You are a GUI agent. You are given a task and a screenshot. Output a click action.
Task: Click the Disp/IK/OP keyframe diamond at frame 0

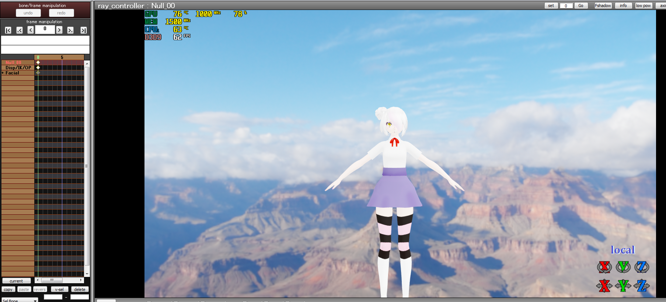(x=38, y=68)
